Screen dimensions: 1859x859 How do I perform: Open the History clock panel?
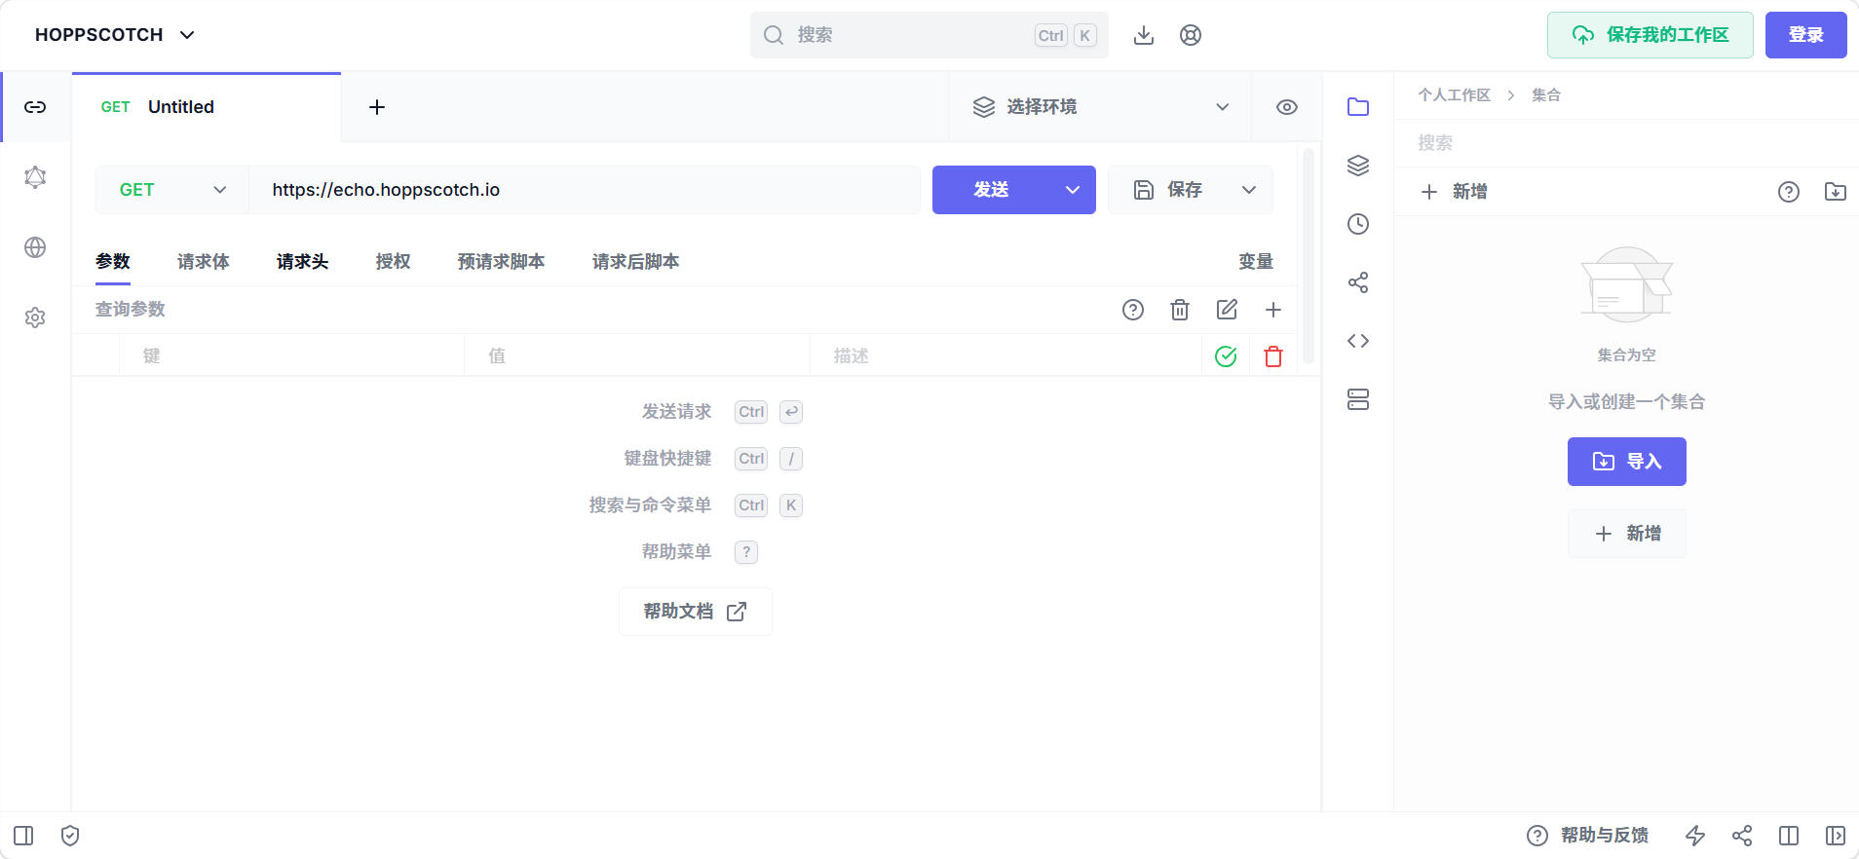1358,224
